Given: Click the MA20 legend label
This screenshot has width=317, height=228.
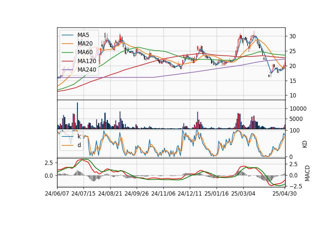Looking at the screenshot, I should (x=85, y=44).
